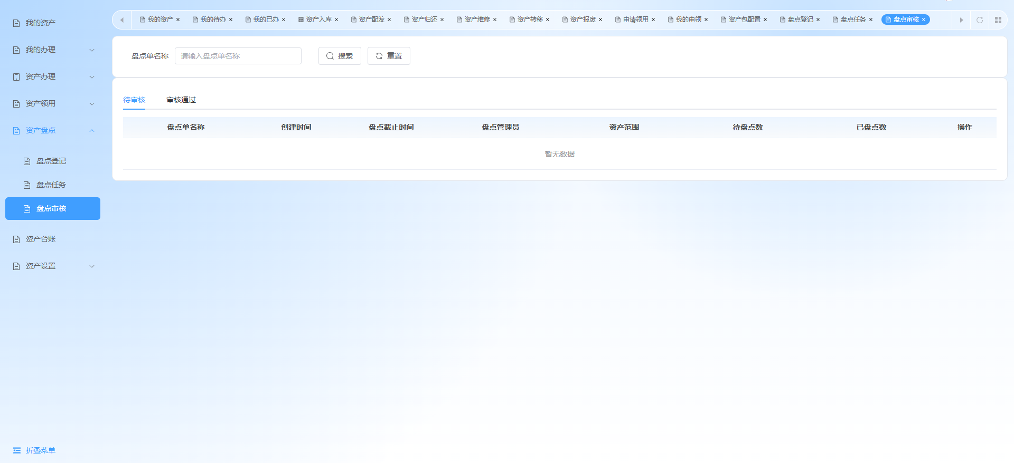This screenshot has width=1014, height=463.
Task: Click the 待盘点数 column header
Action: (x=748, y=127)
